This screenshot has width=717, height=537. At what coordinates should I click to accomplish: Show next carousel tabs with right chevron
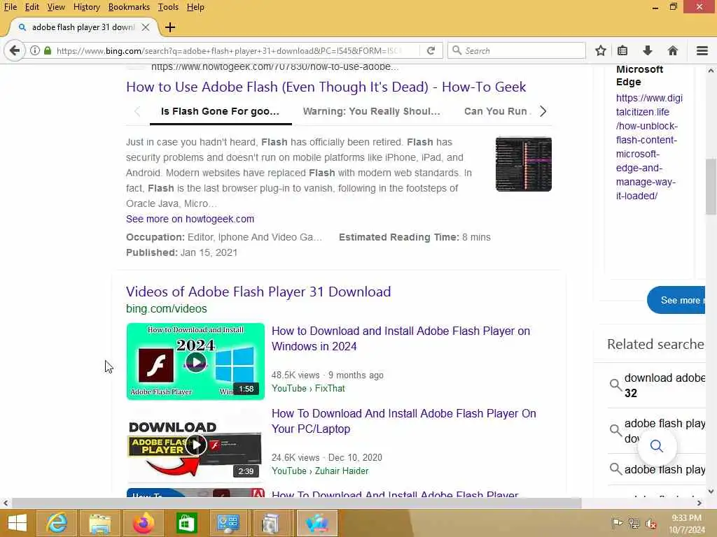[x=543, y=111]
